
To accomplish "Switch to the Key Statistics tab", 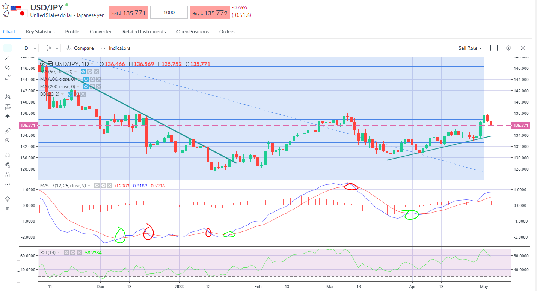I will (x=40, y=32).
